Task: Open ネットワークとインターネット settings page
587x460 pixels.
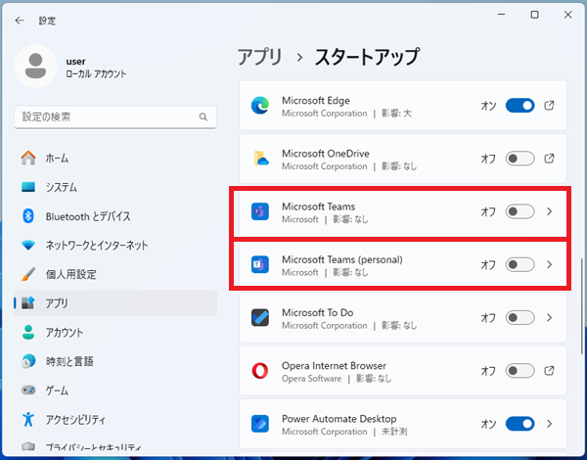Action: point(115,246)
